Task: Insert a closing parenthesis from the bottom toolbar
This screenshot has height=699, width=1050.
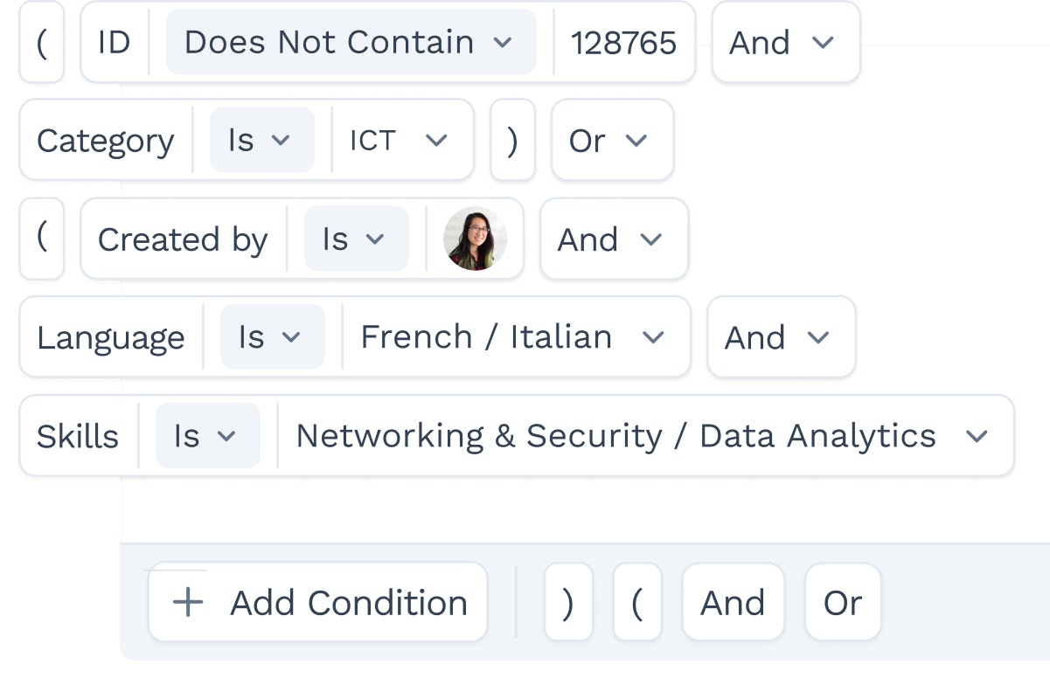Action: point(568,602)
